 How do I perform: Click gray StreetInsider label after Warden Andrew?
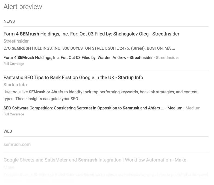coord(167,58)
